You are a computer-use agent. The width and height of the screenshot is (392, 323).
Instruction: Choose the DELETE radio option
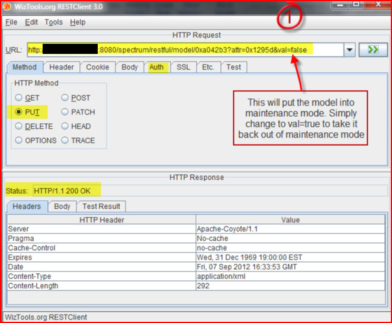tap(19, 126)
